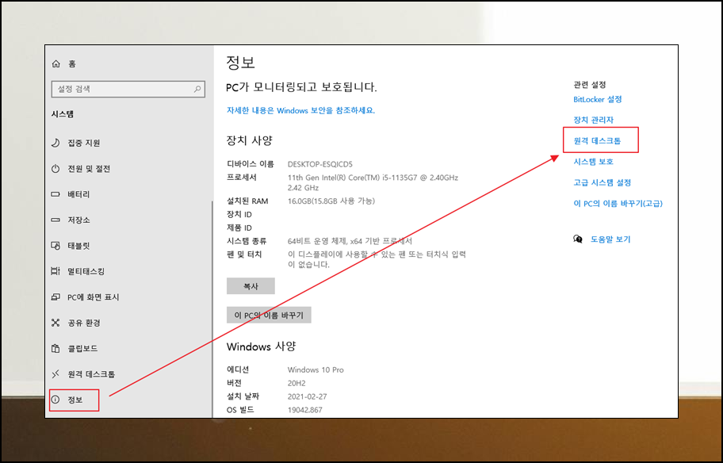
Task: Open 시스템 보호 link
Action: pyautogui.click(x=594, y=162)
